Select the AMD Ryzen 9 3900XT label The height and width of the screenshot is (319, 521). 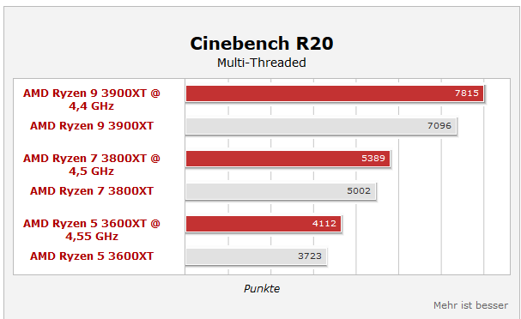coord(92,126)
